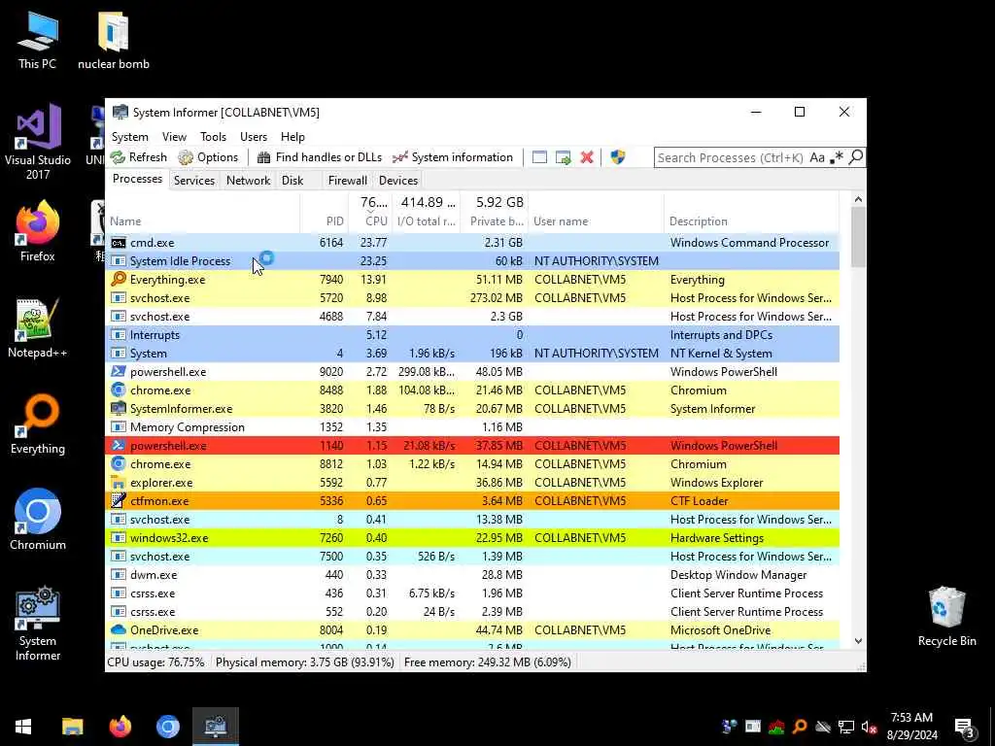Open the View menu

(174, 137)
